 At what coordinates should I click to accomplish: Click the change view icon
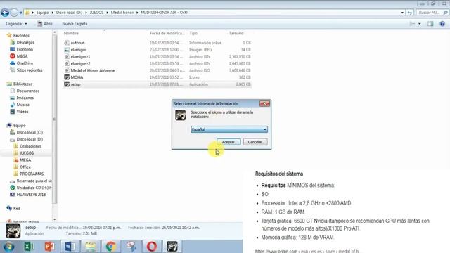point(413,24)
